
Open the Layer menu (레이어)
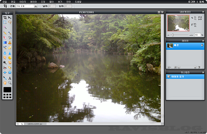(33, 2)
